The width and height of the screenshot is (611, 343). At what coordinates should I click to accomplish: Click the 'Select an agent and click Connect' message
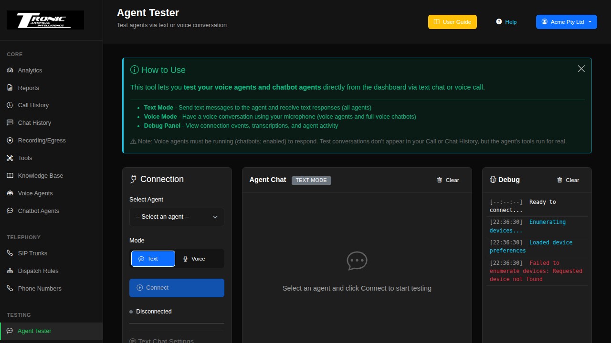click(x=357, y=288)
